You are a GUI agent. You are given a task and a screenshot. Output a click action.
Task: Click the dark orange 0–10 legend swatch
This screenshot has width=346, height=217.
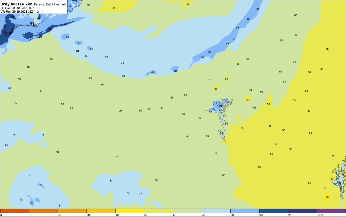(15, 211)
